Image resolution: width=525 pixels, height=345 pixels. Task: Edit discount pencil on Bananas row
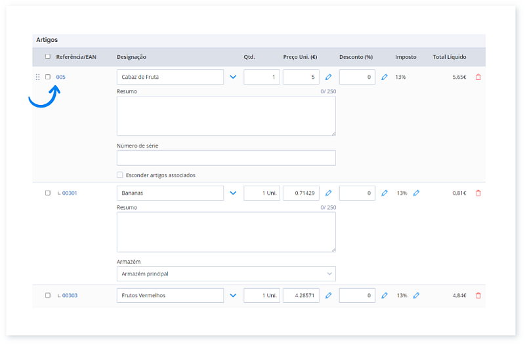point(385,193)
